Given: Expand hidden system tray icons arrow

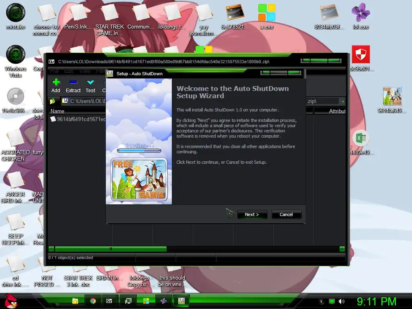Looking at the screenshot, I should [x=321, y=301].
